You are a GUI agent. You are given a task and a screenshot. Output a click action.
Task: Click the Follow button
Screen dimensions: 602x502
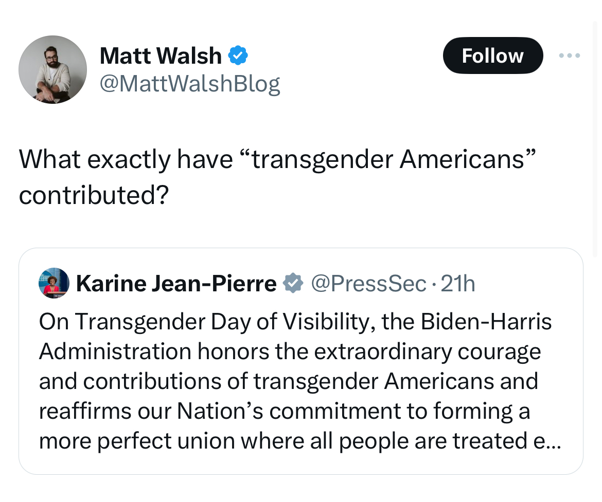492,55
